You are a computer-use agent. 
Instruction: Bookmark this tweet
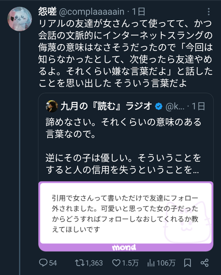(x=187, y=263)
